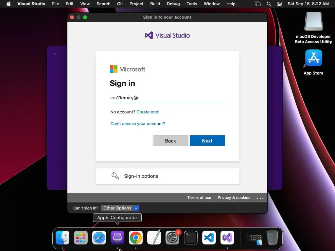
Task: Open the Project menu
Action: (x=136, y=4)
